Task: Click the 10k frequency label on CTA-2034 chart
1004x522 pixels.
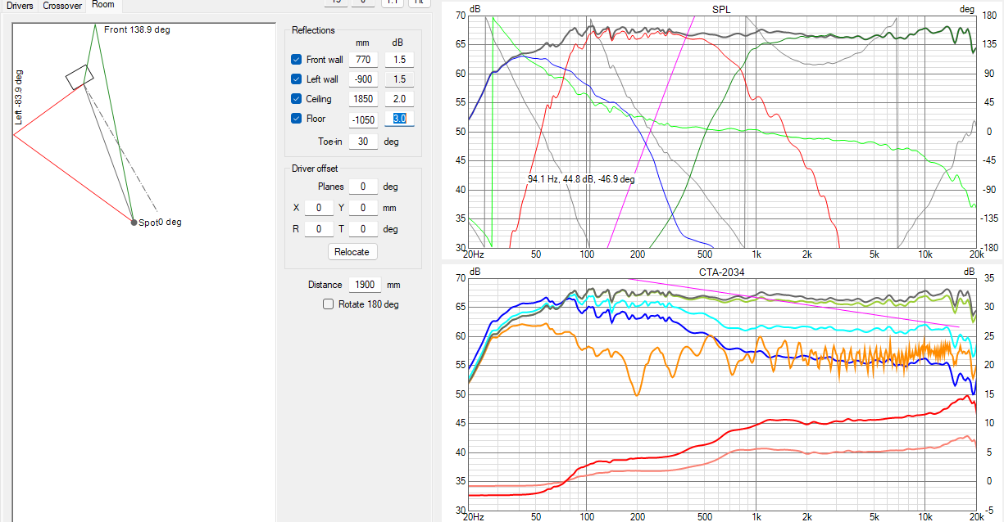Action: pyautogui.click(x=925, y=517)
